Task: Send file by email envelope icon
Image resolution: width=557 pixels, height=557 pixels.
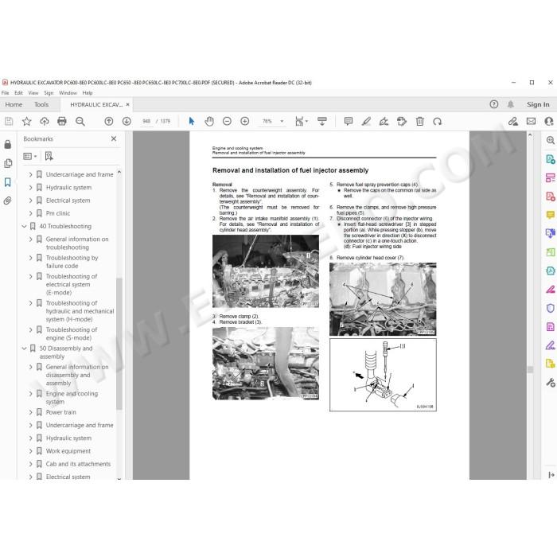Action: (x=531, y=122)
